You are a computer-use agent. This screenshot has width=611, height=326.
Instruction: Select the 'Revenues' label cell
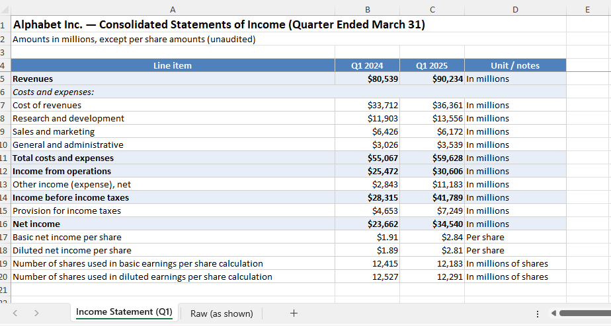pyautogui.click(x=173, y=79)
